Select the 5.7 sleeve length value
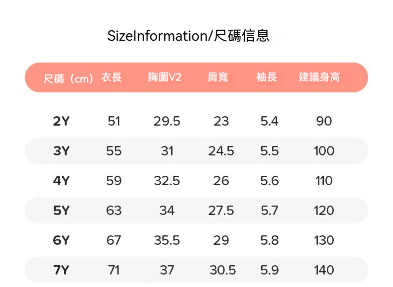Screen dimensions: 393x287 point(269,211)
